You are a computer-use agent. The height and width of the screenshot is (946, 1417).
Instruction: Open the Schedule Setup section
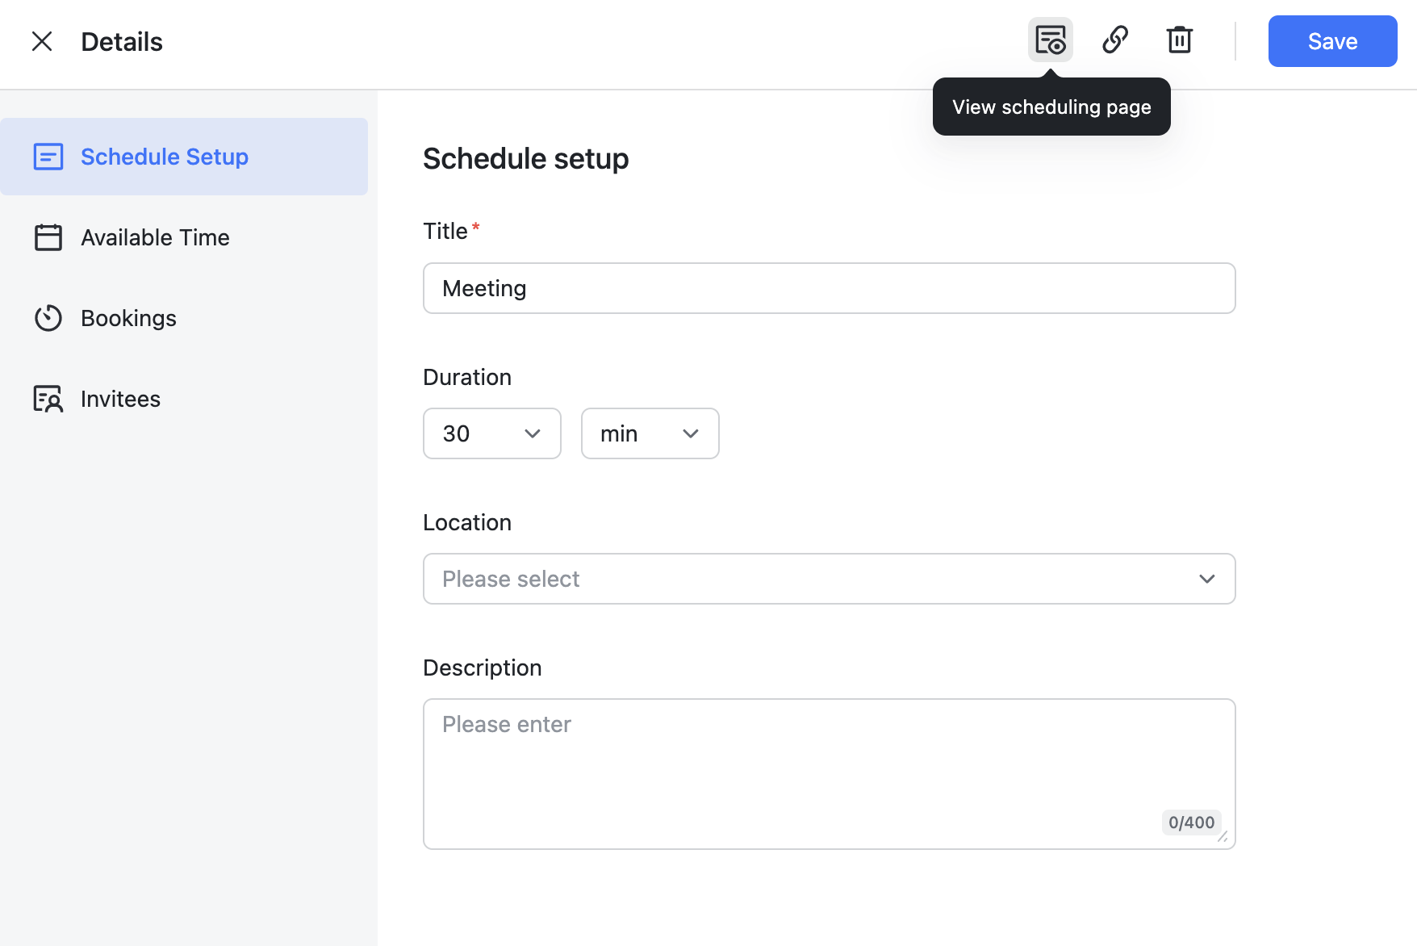tap(164, 157)
